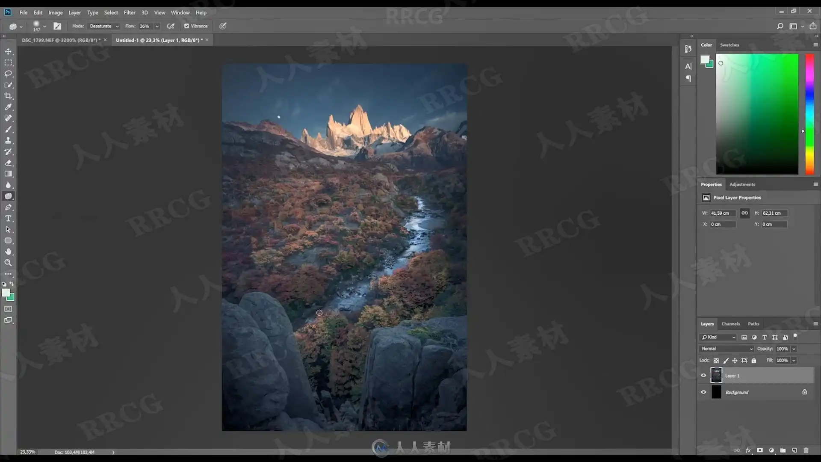The width and height of the screenshot is (821, 462).
Task: Open the blending mode Normal dropdown
Action: point(726,349)
